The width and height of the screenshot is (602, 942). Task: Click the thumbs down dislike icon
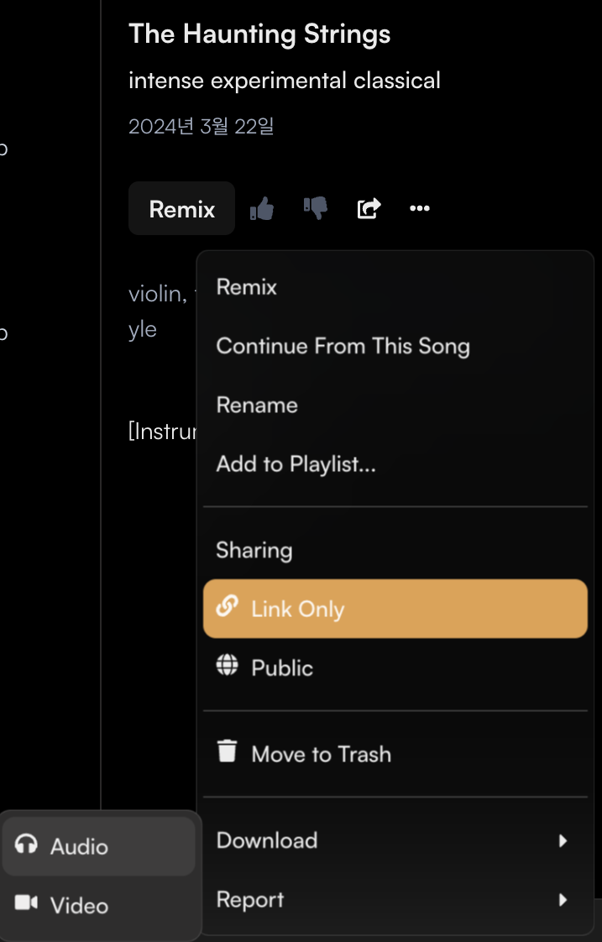316,208
